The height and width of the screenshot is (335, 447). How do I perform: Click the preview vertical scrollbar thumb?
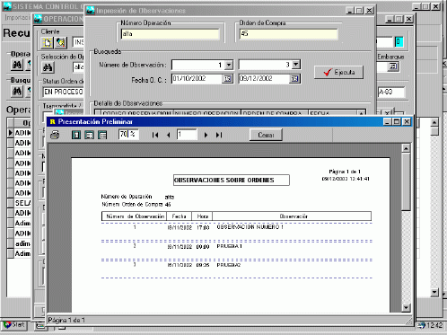point(406,181)
